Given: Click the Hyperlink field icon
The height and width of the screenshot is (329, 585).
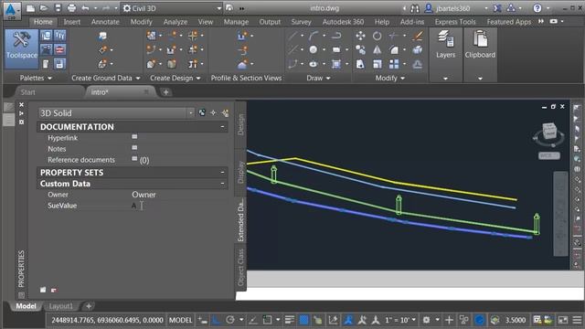Looking at the screenshot, I should pyautogui.click(x=134, y=137).
